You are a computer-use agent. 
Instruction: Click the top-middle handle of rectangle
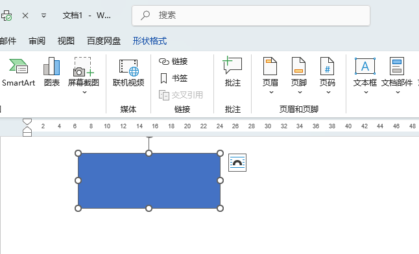click(x=149, y=153)
